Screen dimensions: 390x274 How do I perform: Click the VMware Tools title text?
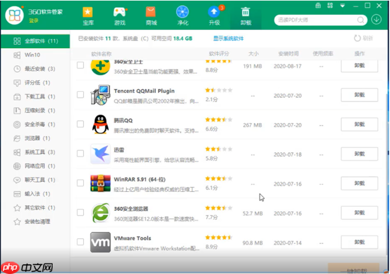click(133, 238)
